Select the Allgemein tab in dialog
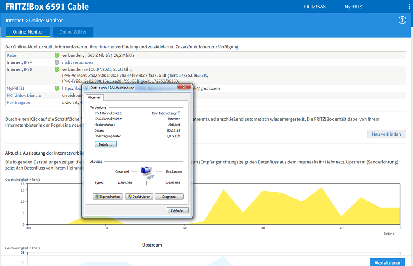The height and width of the screenshot is (266, 413). (95, 98)
